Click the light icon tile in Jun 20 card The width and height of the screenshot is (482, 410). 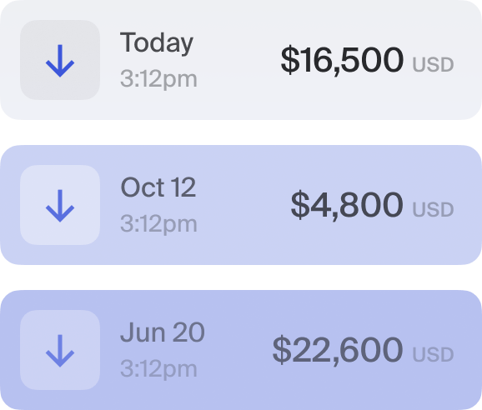tap(60, 350)
